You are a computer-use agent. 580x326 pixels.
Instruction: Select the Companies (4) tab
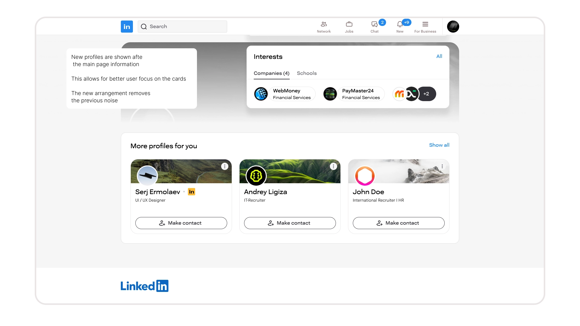pos(271,73)
